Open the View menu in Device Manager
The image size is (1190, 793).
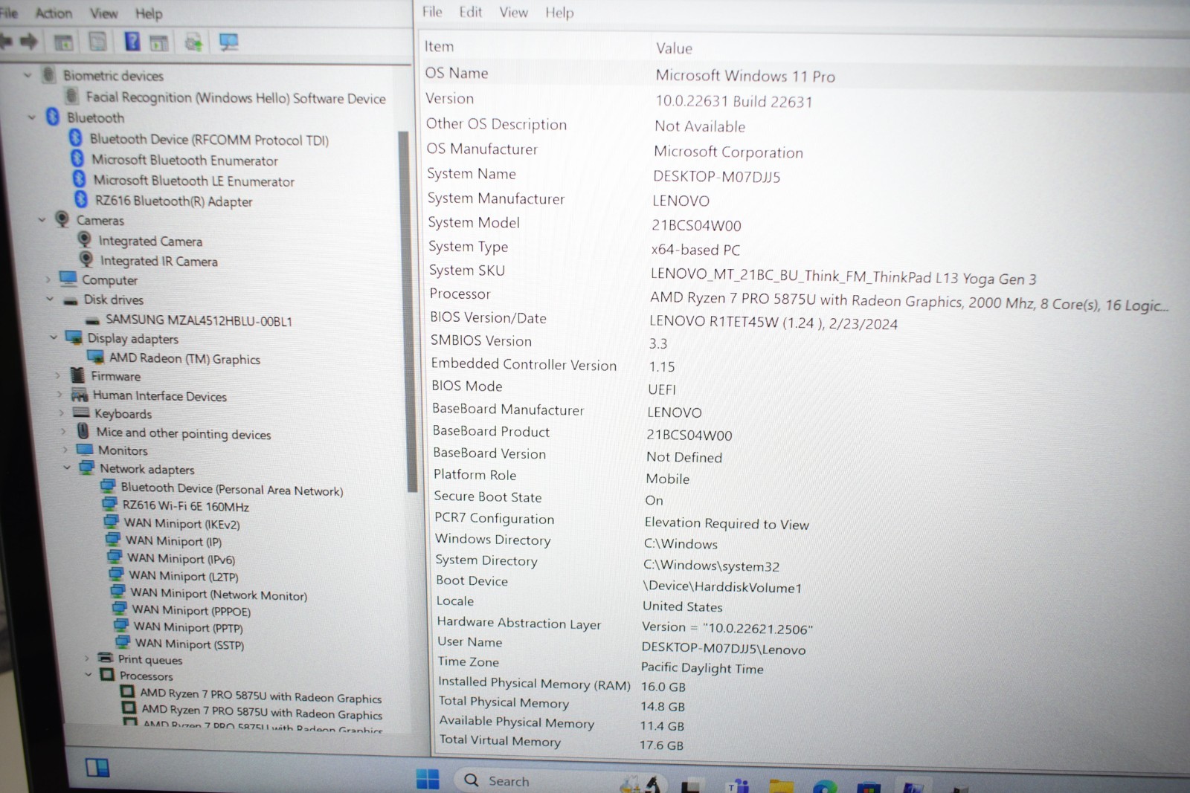tap(104, 13)
